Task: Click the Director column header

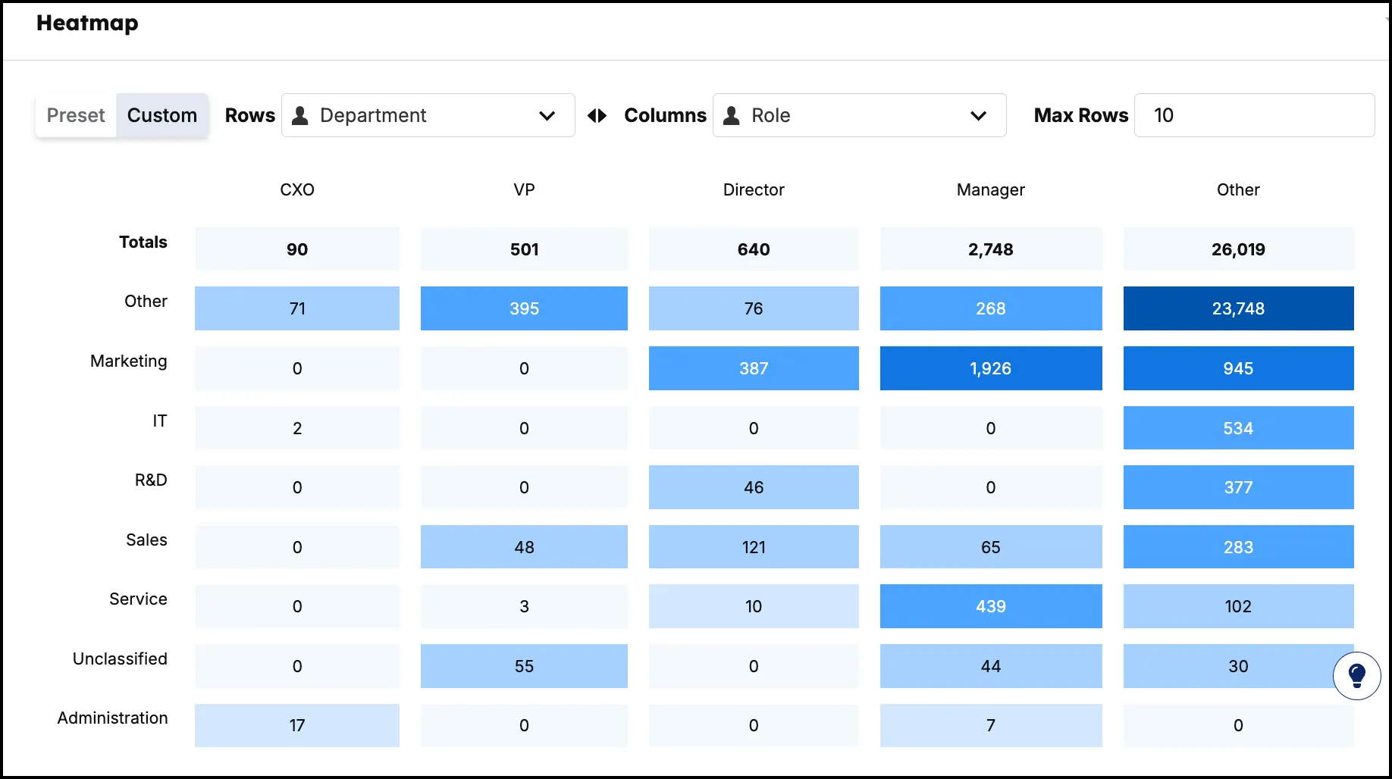Action: click(753, 190)
